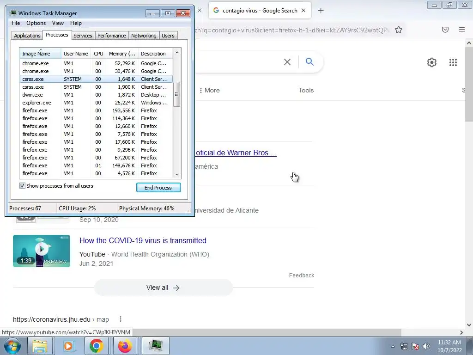The image size is (473, 355).
Task: Select the explorer.exe process row
Action: 96,103
